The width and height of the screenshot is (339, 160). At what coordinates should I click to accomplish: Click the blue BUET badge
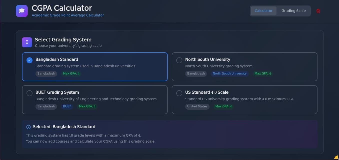[67, 106]
